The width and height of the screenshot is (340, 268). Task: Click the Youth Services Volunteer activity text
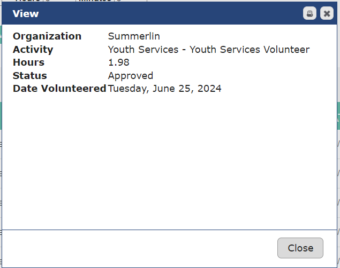pos(208,50)
